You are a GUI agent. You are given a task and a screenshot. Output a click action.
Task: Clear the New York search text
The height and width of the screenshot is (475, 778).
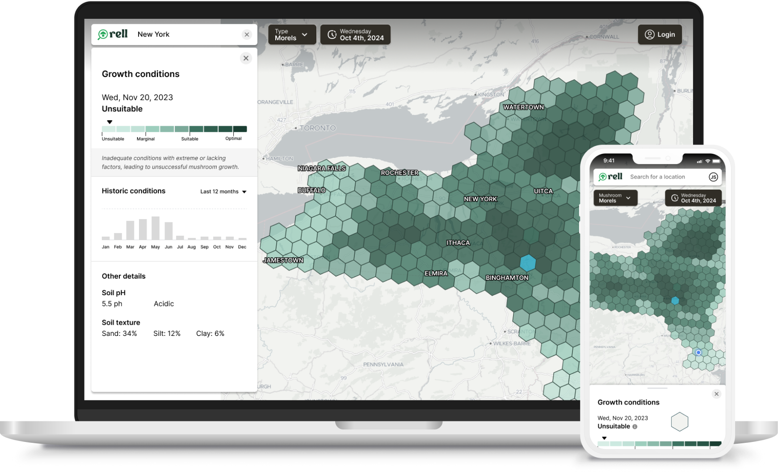click(x=247, y=34)
